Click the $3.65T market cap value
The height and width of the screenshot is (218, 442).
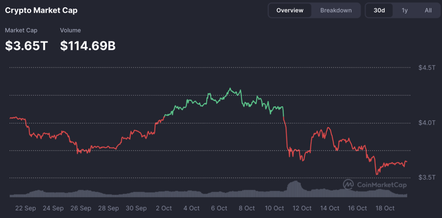point(26,46)
